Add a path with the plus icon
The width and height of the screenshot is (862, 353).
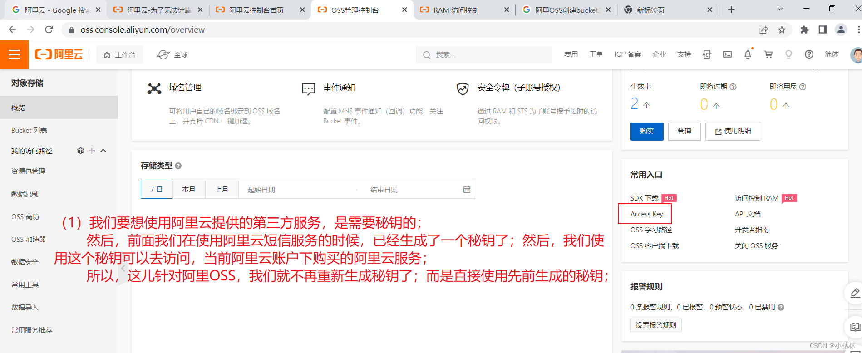pos(92,151)
